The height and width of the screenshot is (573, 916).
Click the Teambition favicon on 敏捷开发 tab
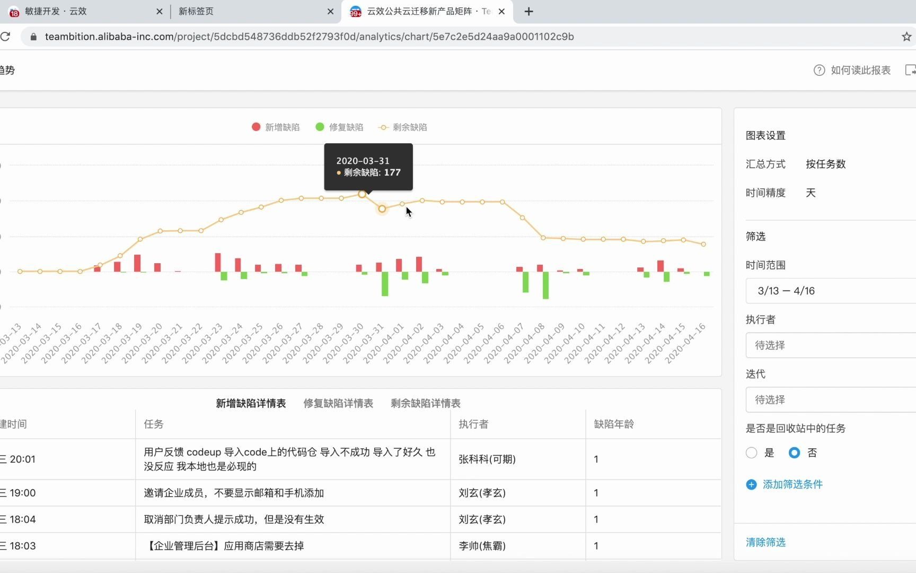[x=14, y=11]
